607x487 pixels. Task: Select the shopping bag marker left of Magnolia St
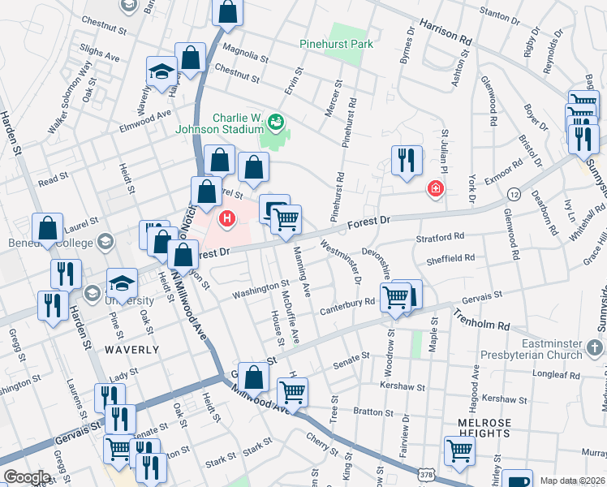click(190, 58)
